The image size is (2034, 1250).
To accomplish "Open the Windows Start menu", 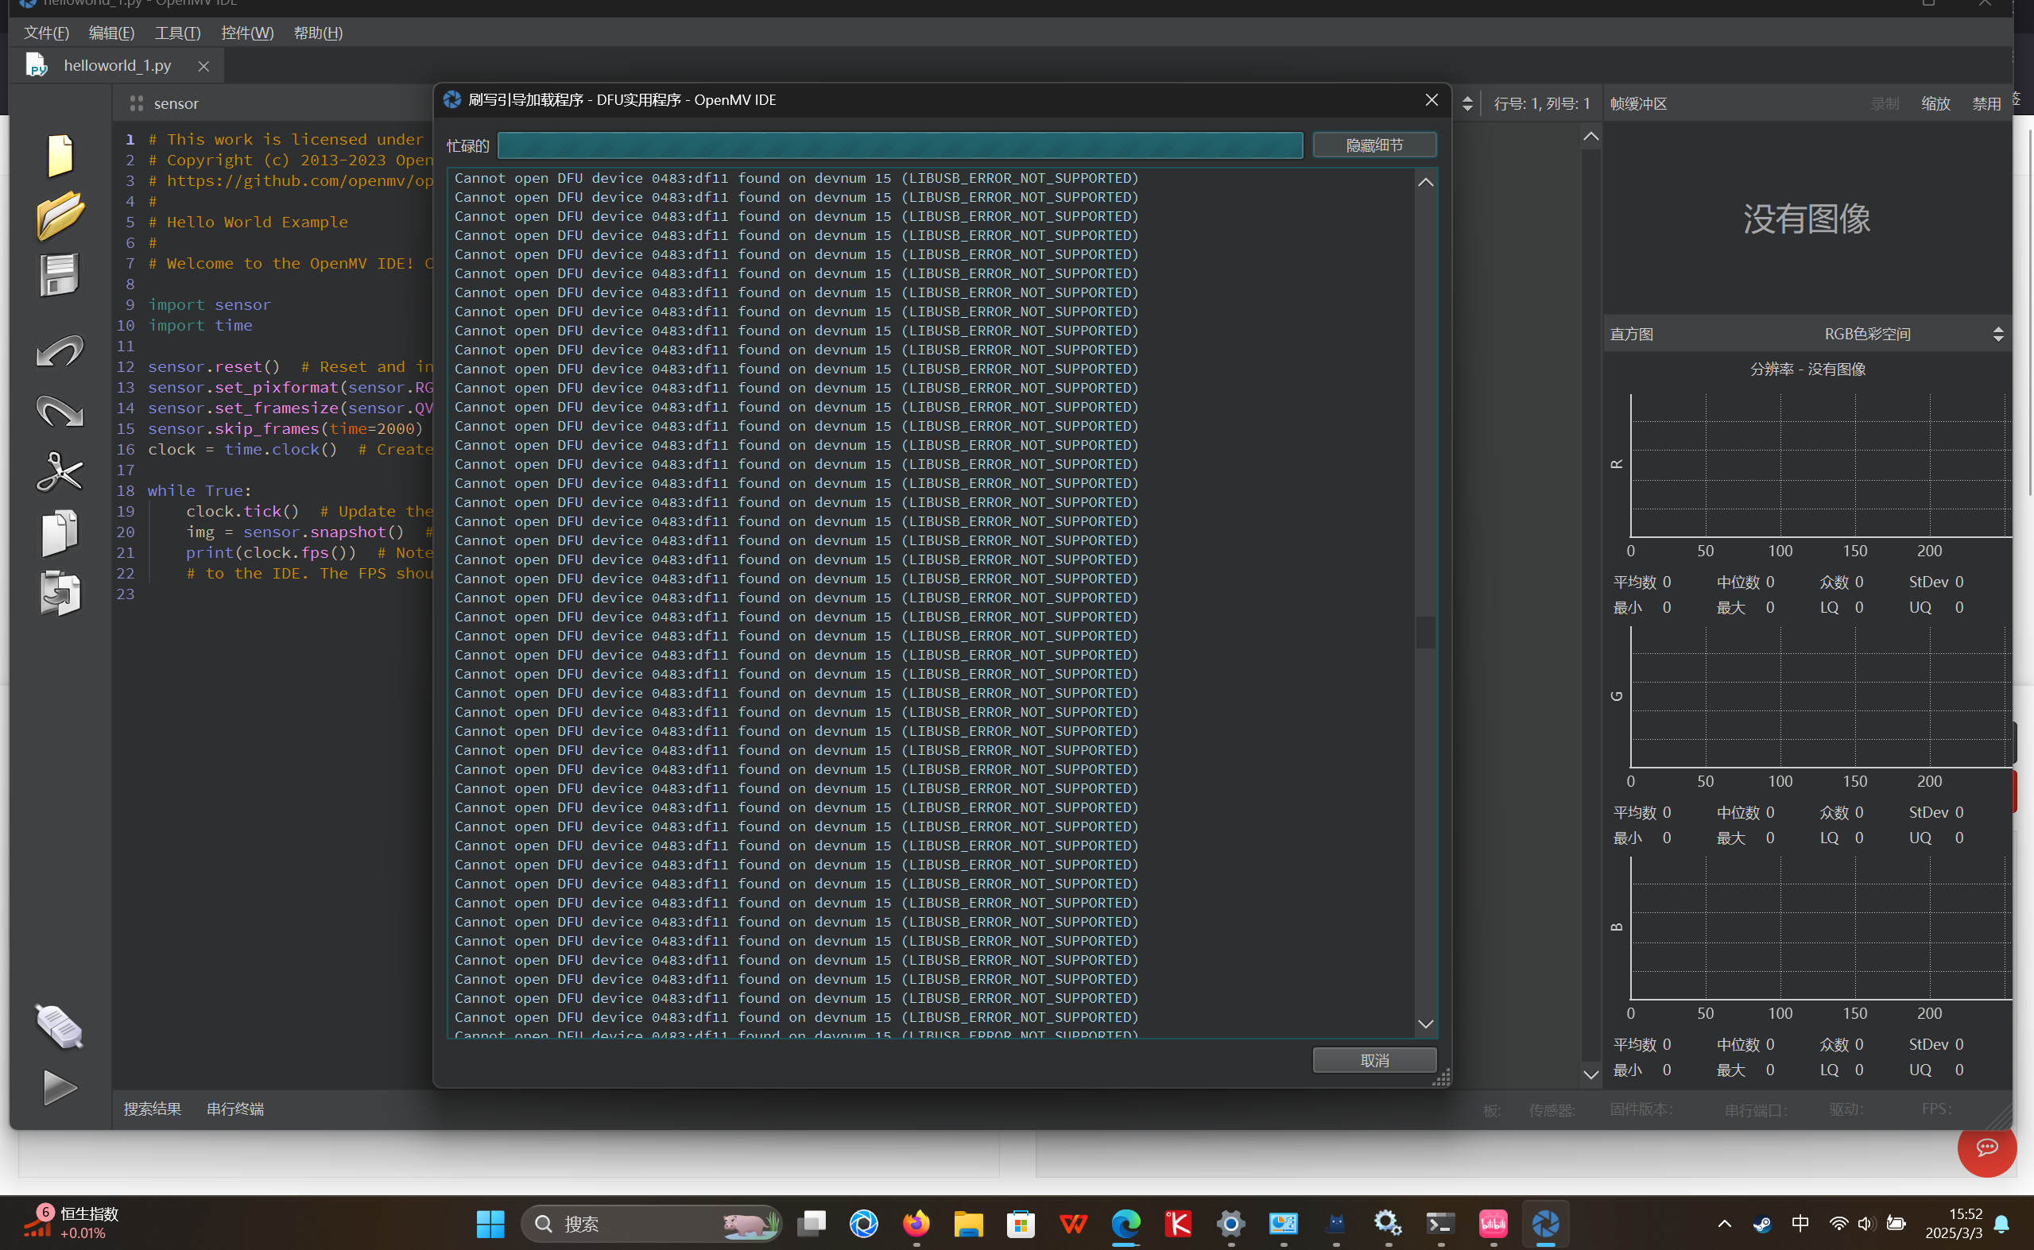I will [490, 1224].
